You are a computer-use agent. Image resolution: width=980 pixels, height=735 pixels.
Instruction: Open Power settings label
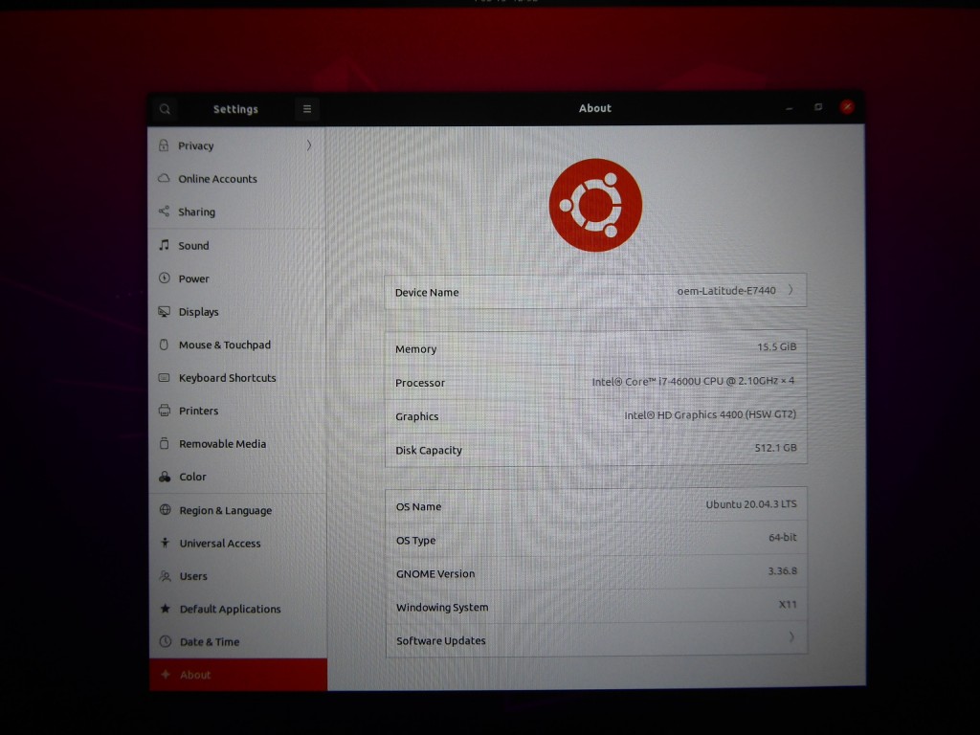coord(193,278)
